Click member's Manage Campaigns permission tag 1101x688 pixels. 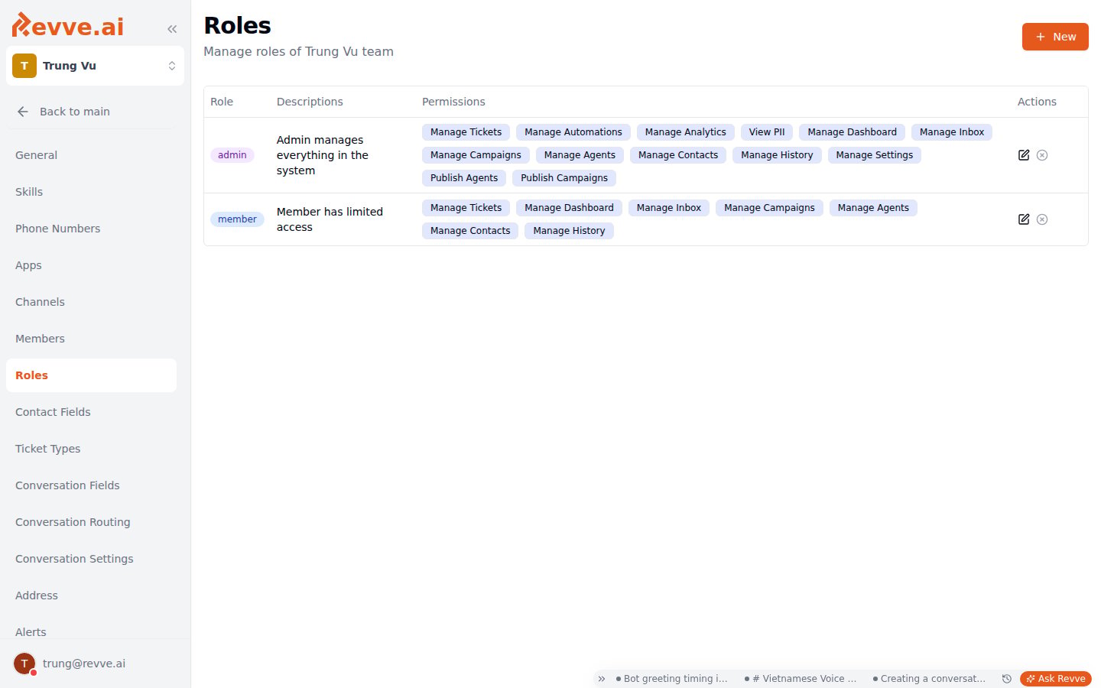(x=769, y=208)
